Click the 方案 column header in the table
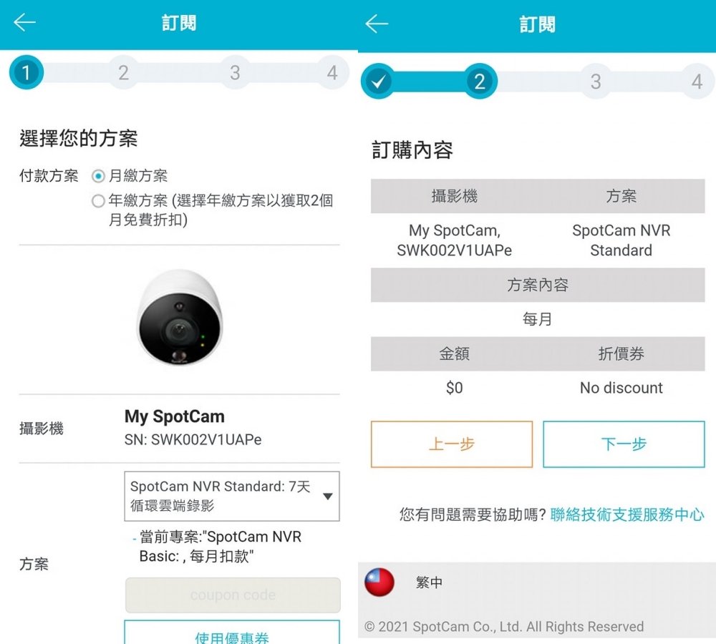716x644 pixels. [621, 196]
